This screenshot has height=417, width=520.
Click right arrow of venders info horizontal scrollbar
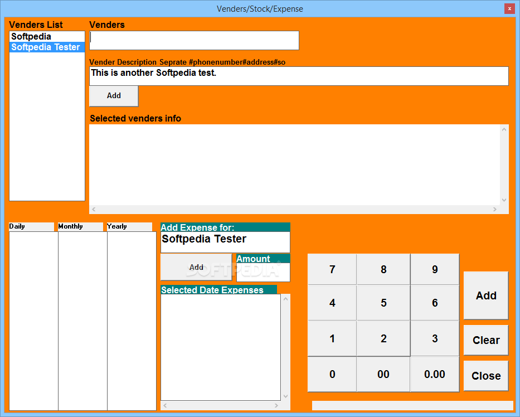tap(495, 209)
